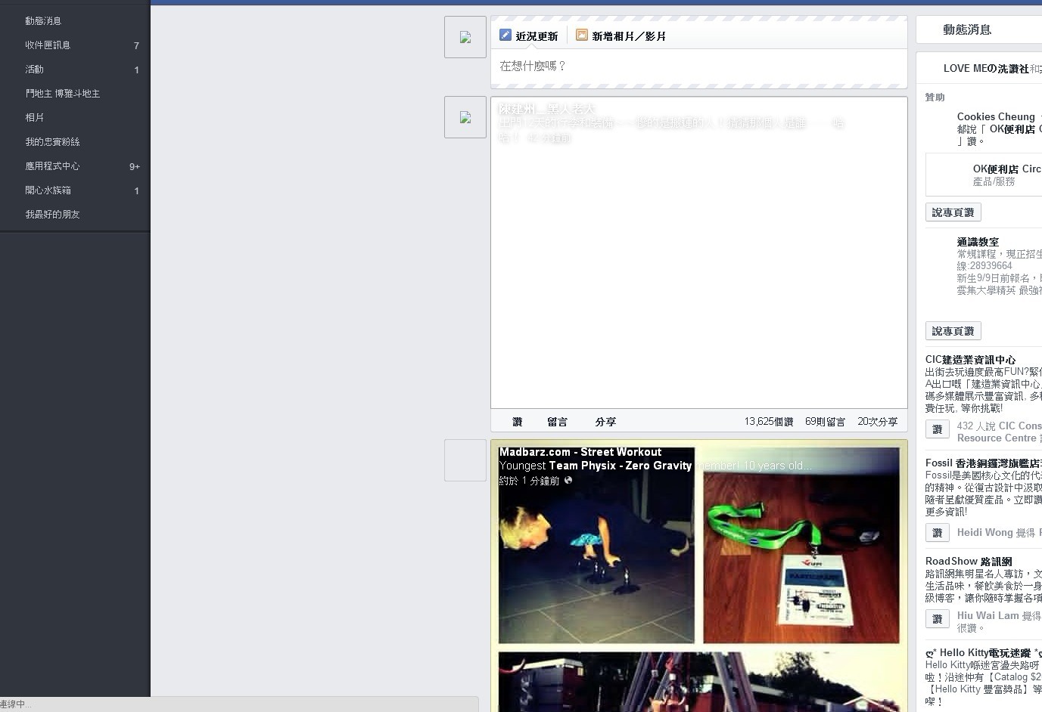1042x712 pixels.
Task: Click the broken profile picture beside status box
Action: coord(465,37)
